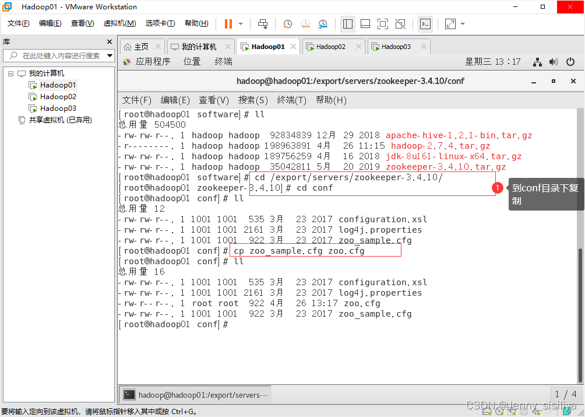Toggle the thumbnail bar view
Screen dimensions: 585x417
(365, 24)
